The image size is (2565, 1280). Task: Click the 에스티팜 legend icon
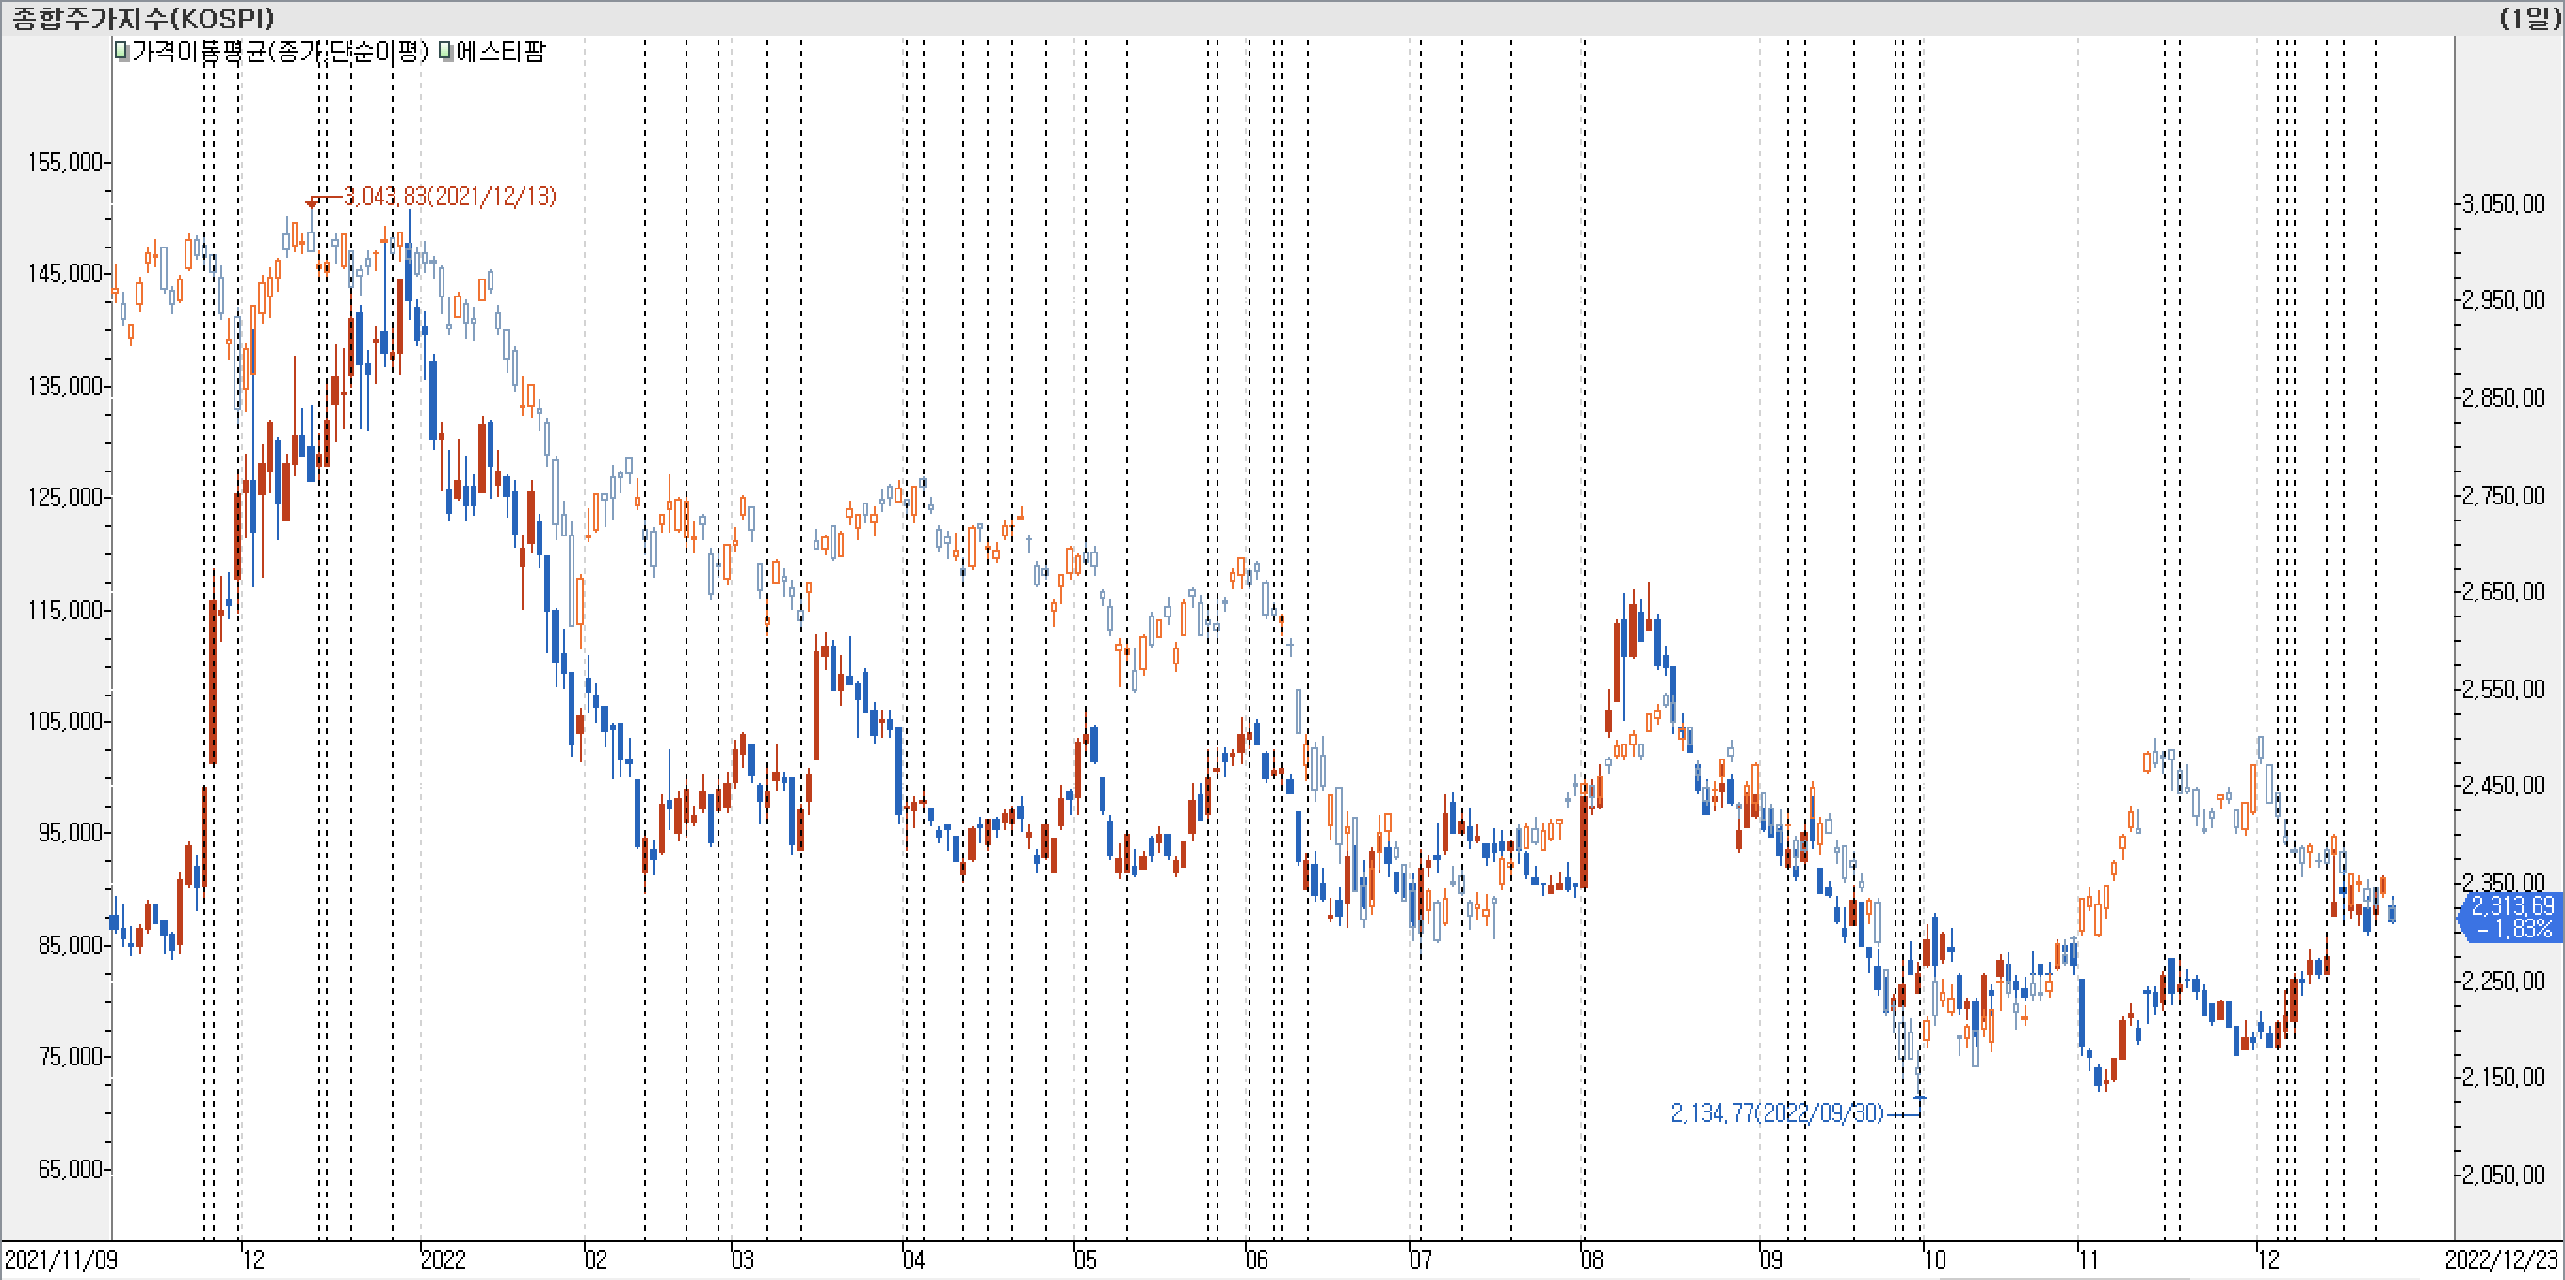pyautogui.click(x=445, y=51)
